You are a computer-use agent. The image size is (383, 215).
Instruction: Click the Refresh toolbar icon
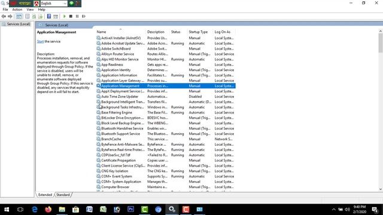34,16
